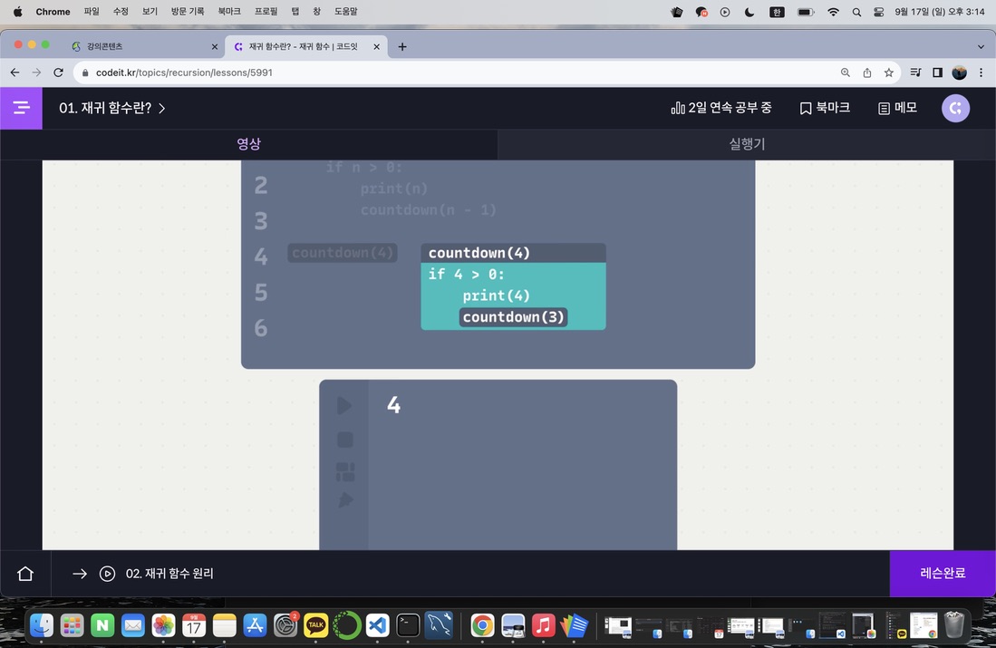Viewport: 996px width, 648px height.
Task: Click the lesson video slide area
Action: (x=498, y=354)
